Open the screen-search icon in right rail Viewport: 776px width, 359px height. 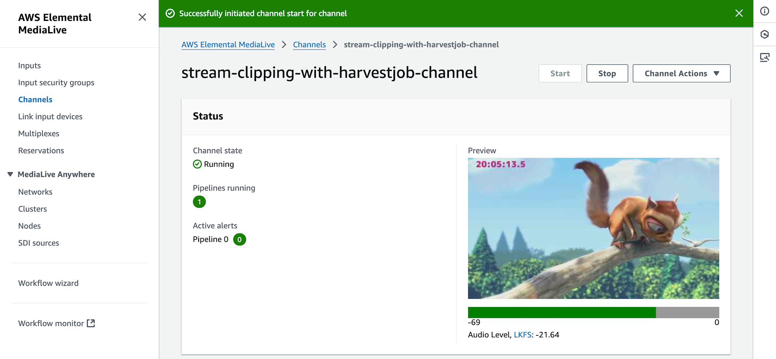pyautogui.click(x=764, y=58)
